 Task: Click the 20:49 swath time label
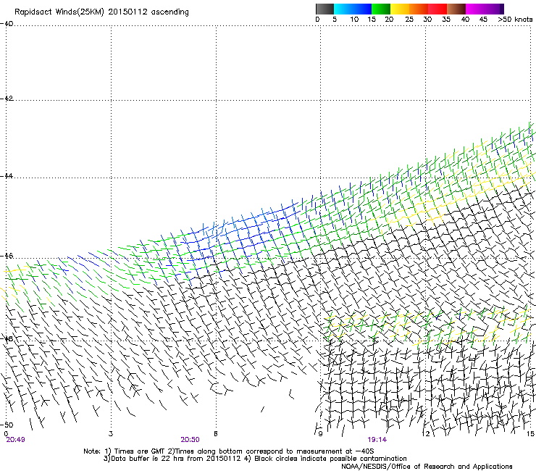click(x=15, y=440)
